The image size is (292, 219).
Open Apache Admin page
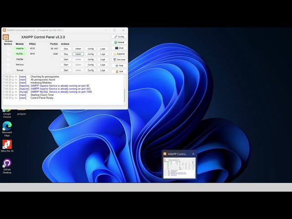pos(78,49)
